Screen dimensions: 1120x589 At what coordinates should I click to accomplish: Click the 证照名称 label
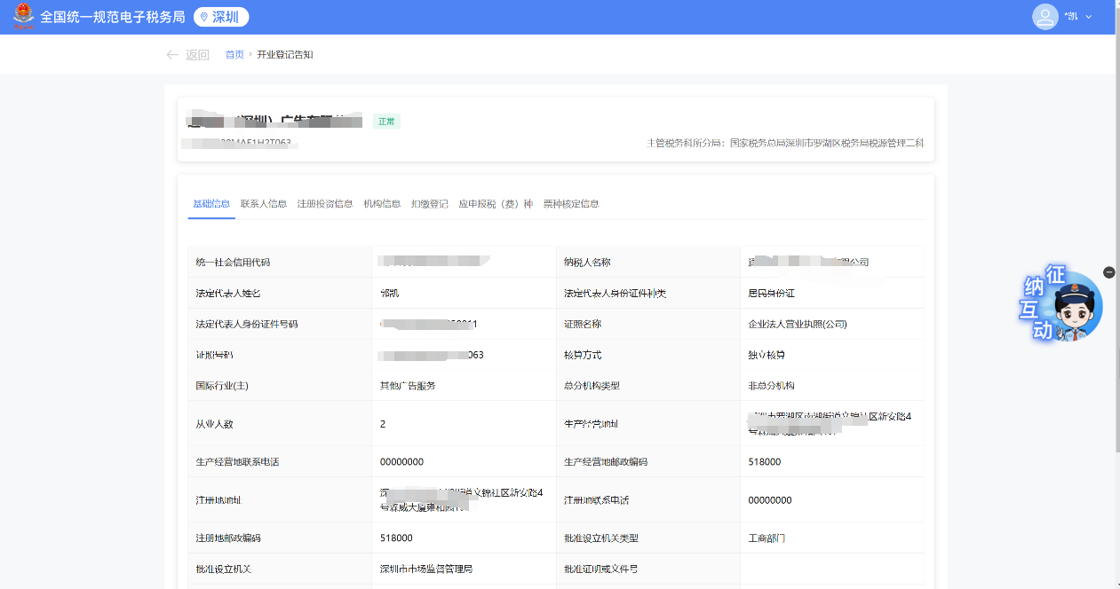[x=583, y=324]
